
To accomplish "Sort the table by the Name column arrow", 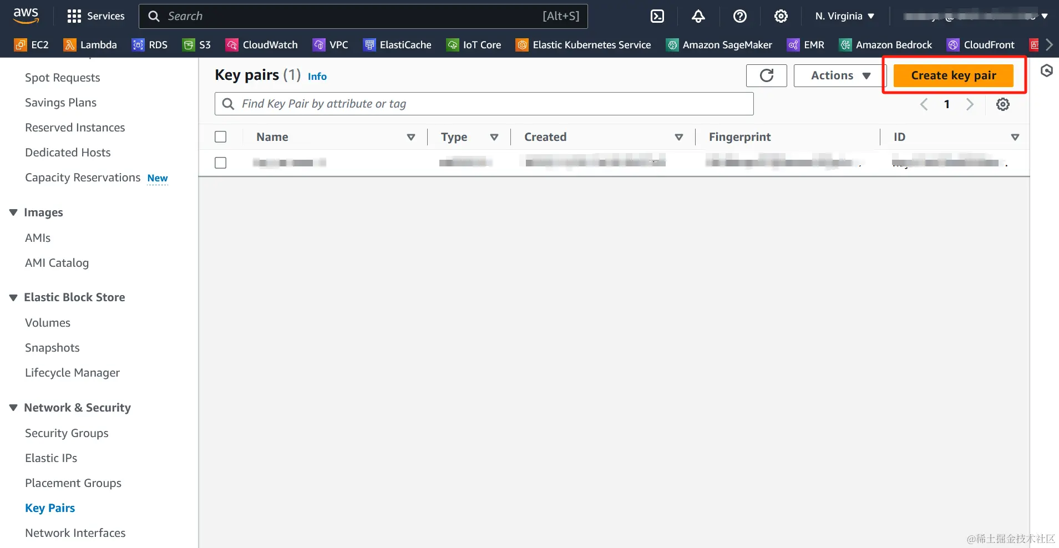I will coord(411,137).
